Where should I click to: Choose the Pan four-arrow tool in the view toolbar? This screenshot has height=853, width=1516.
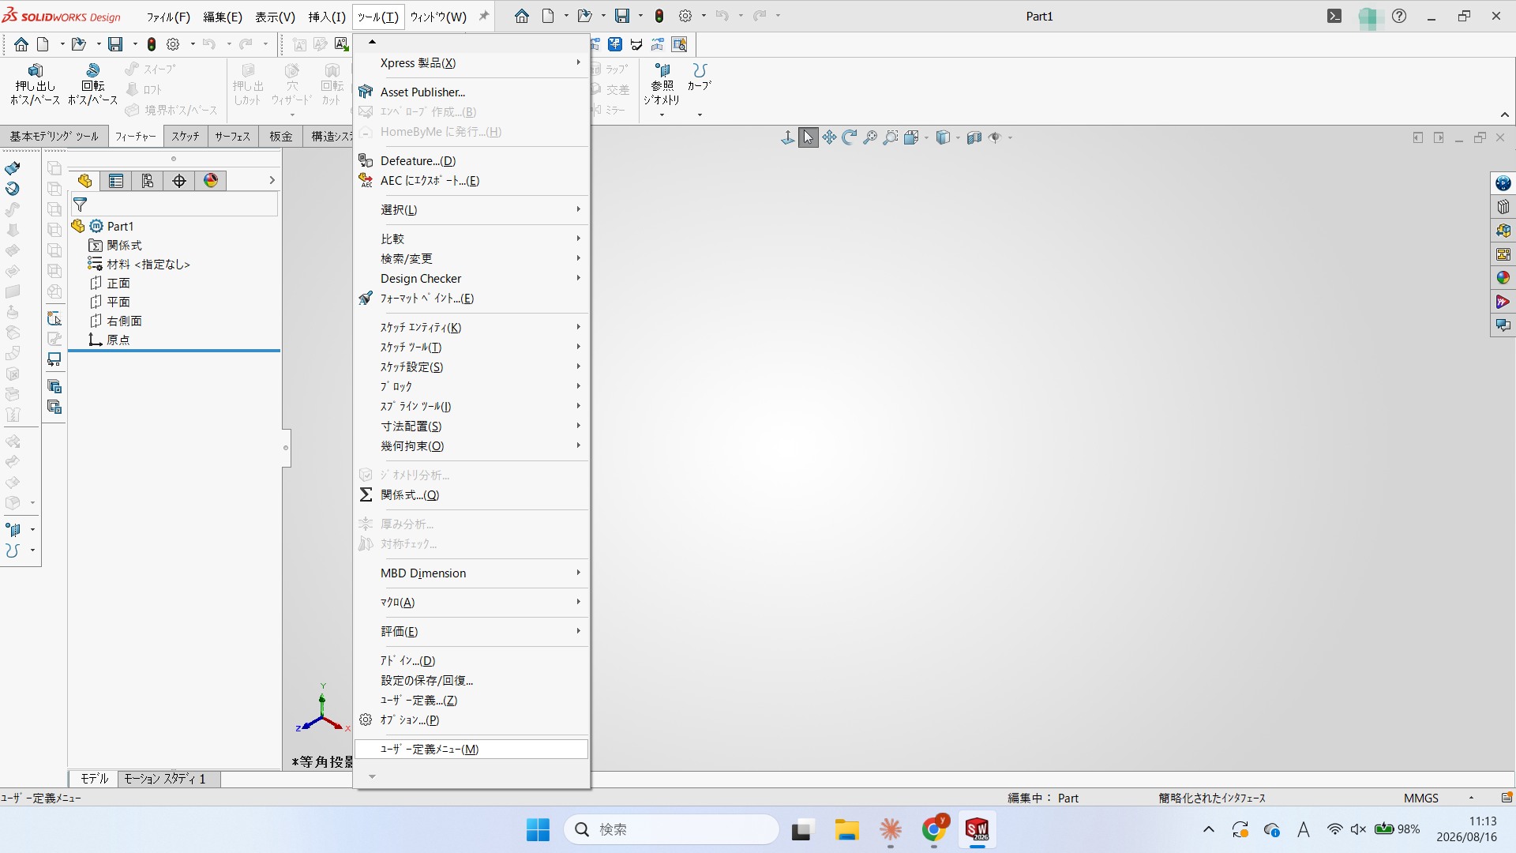click(x=829, y=137)
